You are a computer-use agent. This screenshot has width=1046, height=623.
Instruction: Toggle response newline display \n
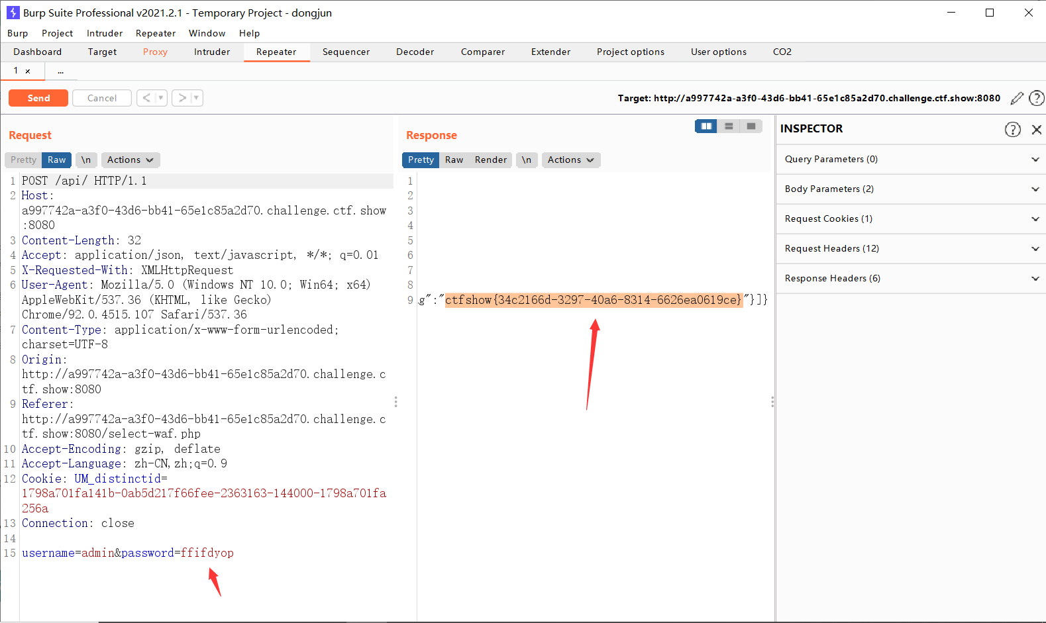[527, 160]
